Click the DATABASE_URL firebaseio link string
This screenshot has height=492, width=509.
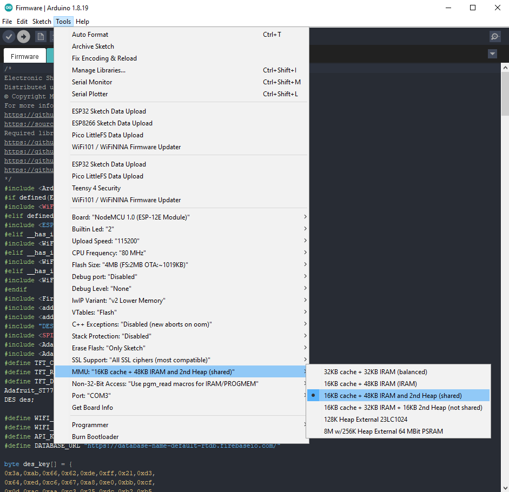click(x=182, y=446)
